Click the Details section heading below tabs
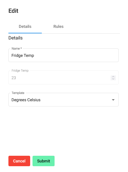128x172 pixels. tap(15, 38)
